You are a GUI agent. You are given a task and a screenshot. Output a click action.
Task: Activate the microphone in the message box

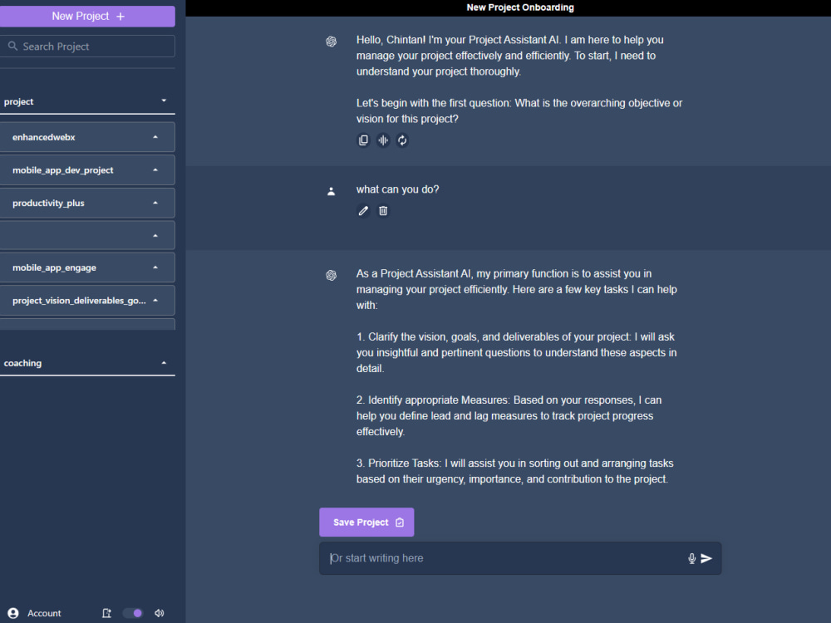(691, 558)
